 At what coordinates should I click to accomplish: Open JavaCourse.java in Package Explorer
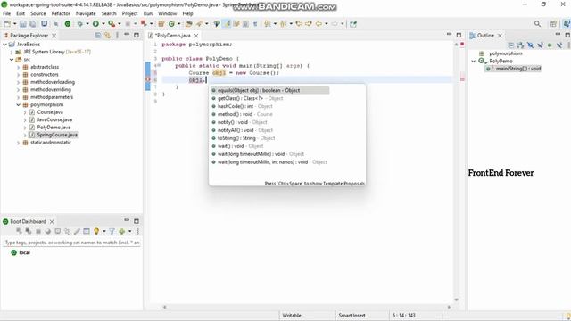click(54, 119)
